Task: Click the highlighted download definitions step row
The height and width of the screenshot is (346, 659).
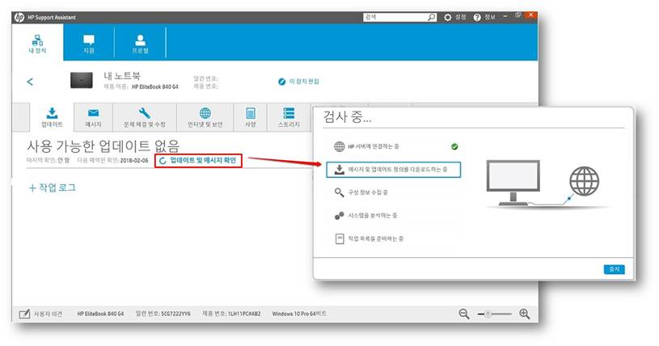Action: click(x=394, y=170)
